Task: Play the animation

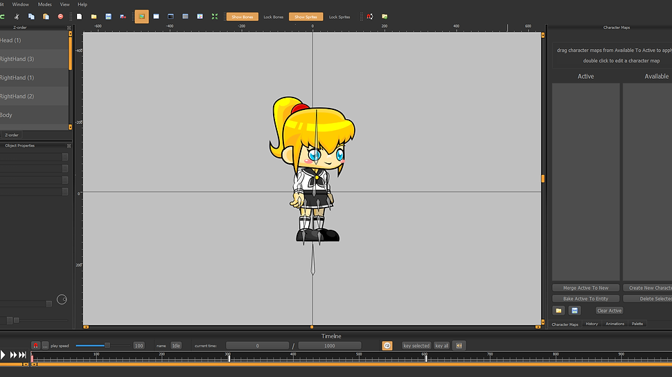Action: [x=3, y=355]
